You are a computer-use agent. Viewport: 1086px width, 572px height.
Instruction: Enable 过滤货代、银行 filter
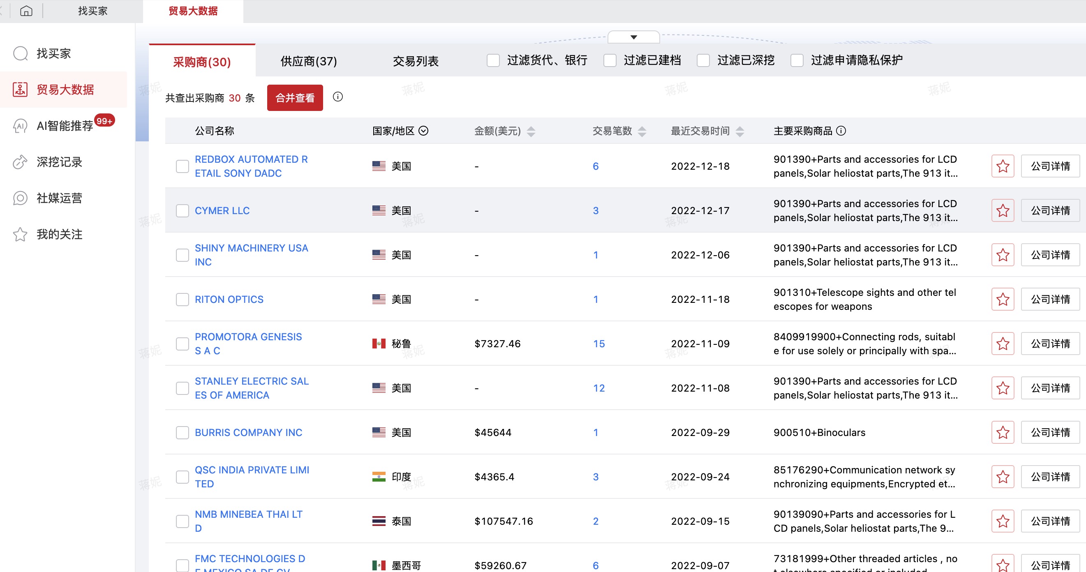point(493,60)
